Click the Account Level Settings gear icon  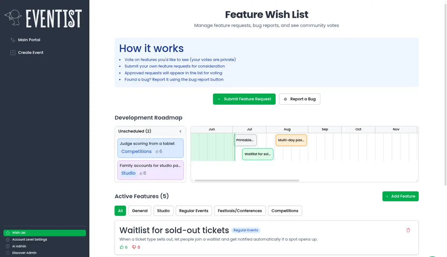pos(8,240)
